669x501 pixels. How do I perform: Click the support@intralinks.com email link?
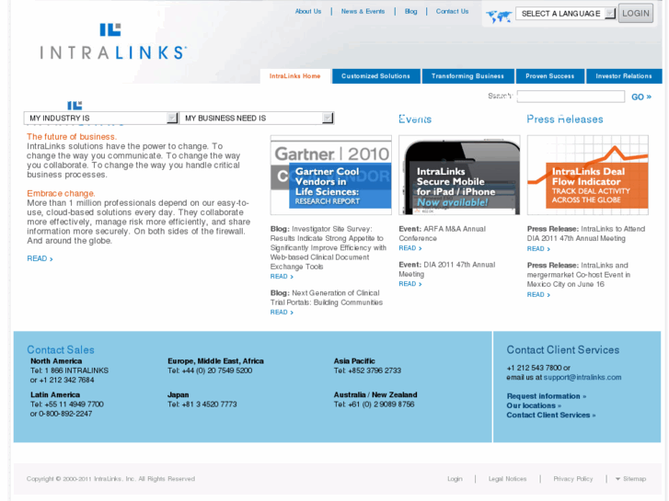582,377
